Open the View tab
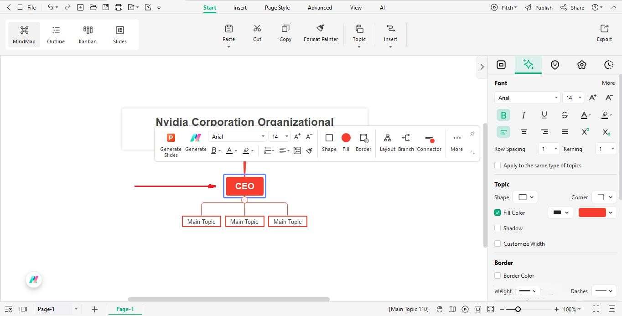 click(356, 8)
